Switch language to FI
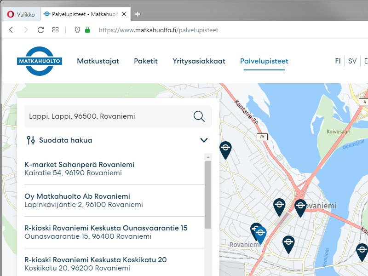The height and width of the screenshot is (276, 368). click(338, 61)
